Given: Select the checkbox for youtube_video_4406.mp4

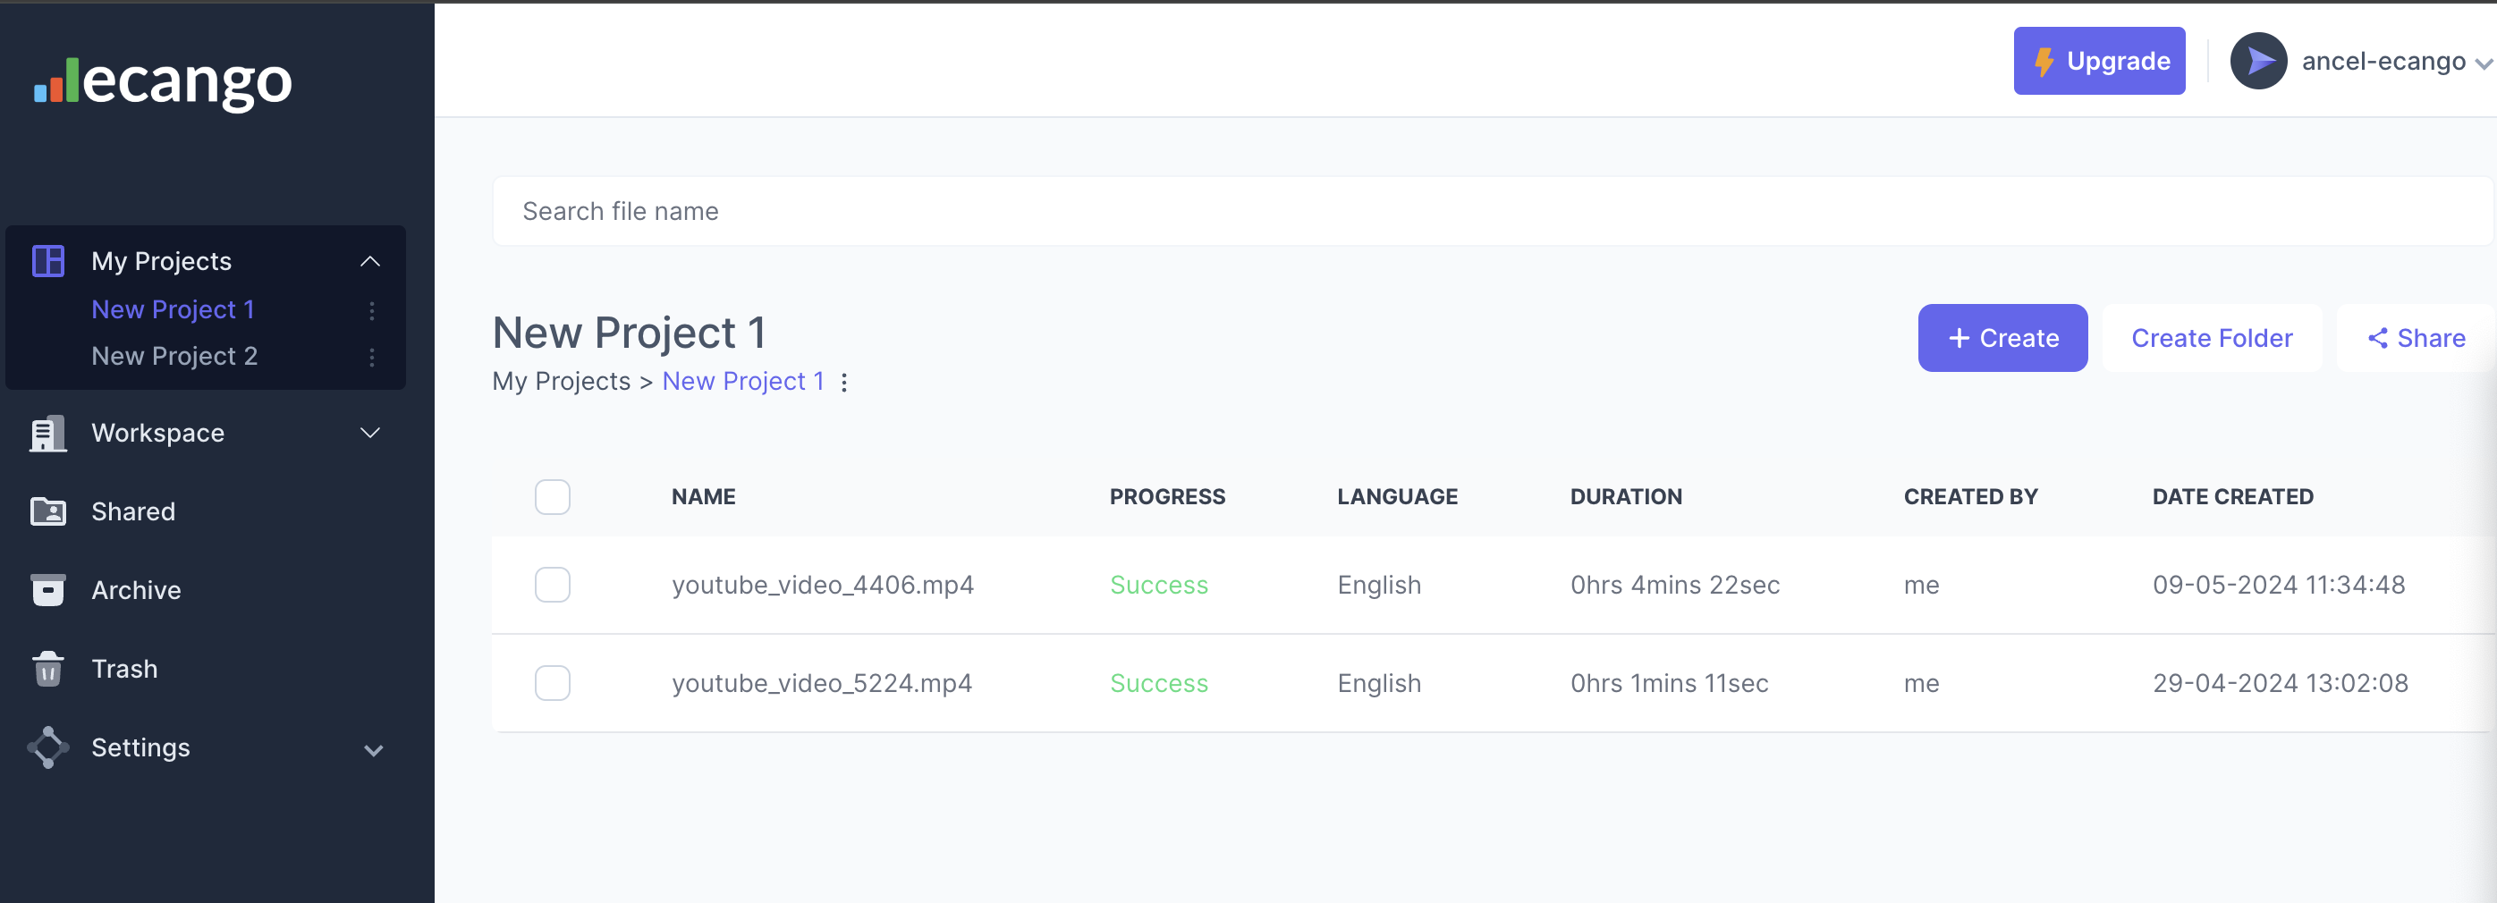Looking at the screenshot, I should 553,584.
